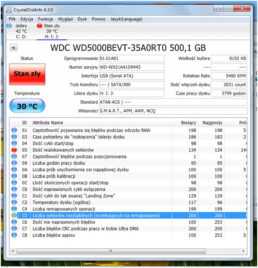The height and width of the screenshot is (268, 258).
Task: Click blue status icon of attribute C4
Action: 14,209
